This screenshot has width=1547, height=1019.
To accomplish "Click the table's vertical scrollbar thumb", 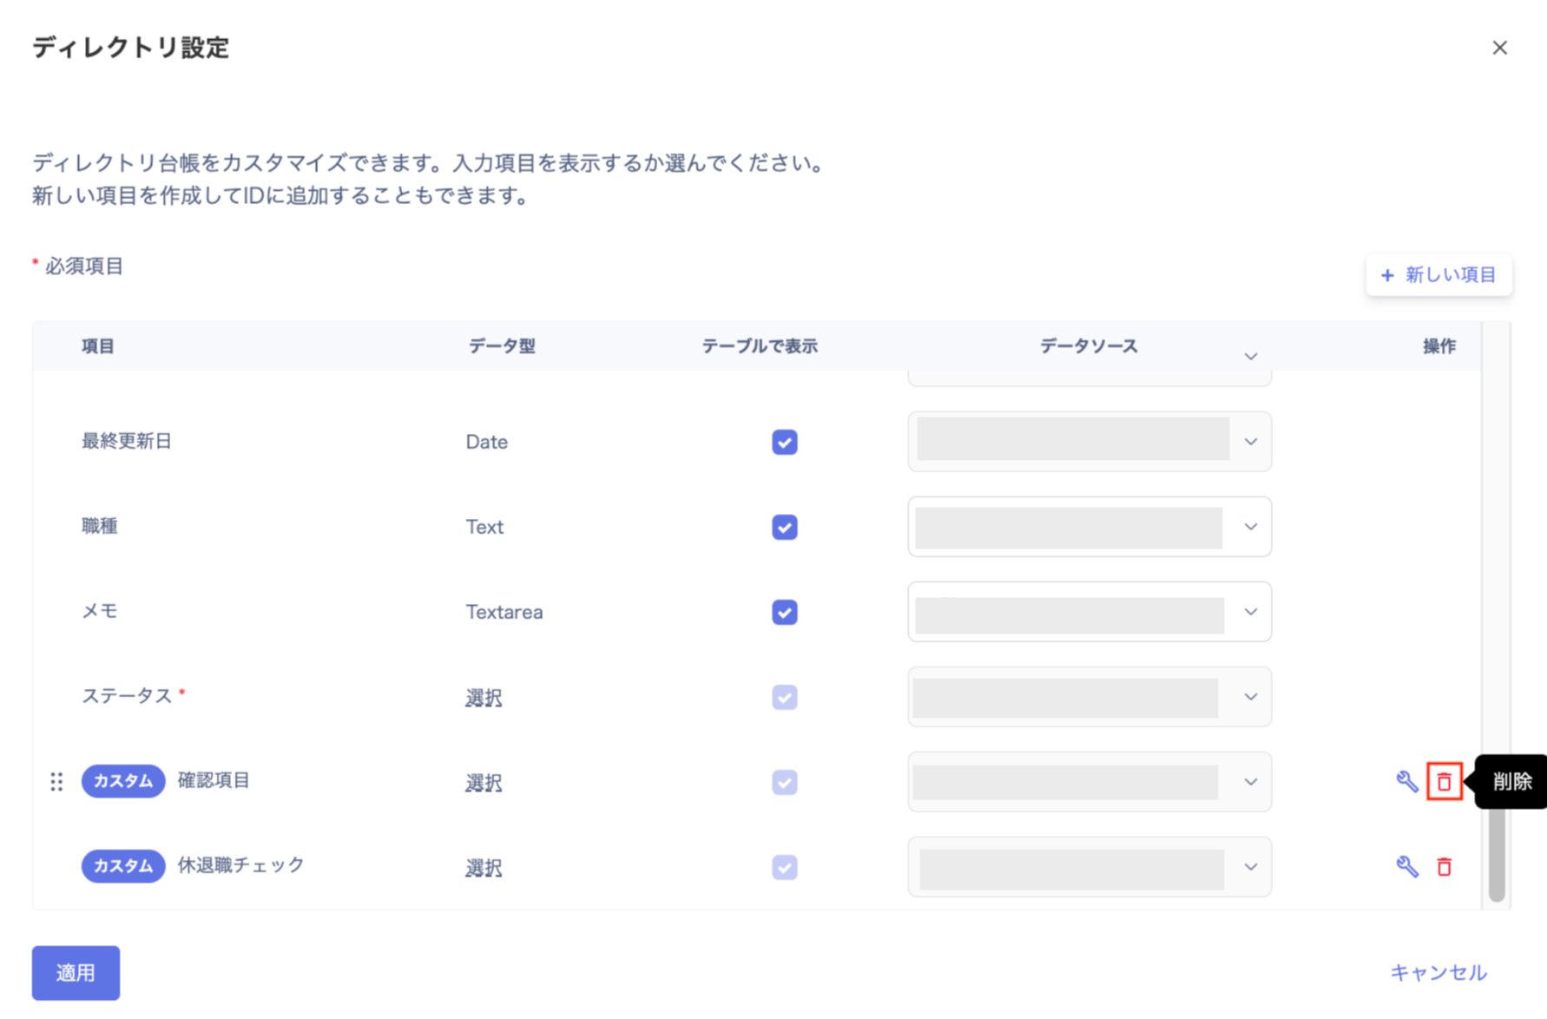I will point(1497,854).
